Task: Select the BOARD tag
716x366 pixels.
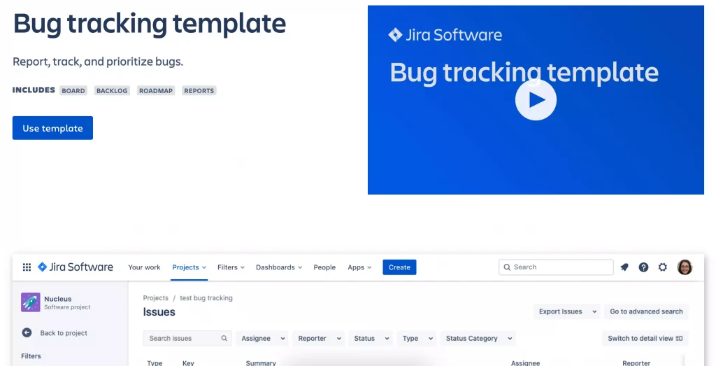Action: pyautogui.click(x=73, y=90)
